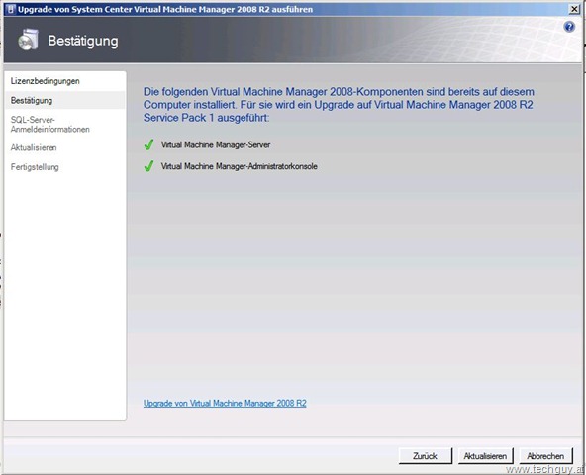The height and width of the screenshot is (475, 586).
Task: Click the blue upgrade description paragraph
Action: tap(339, 105)
